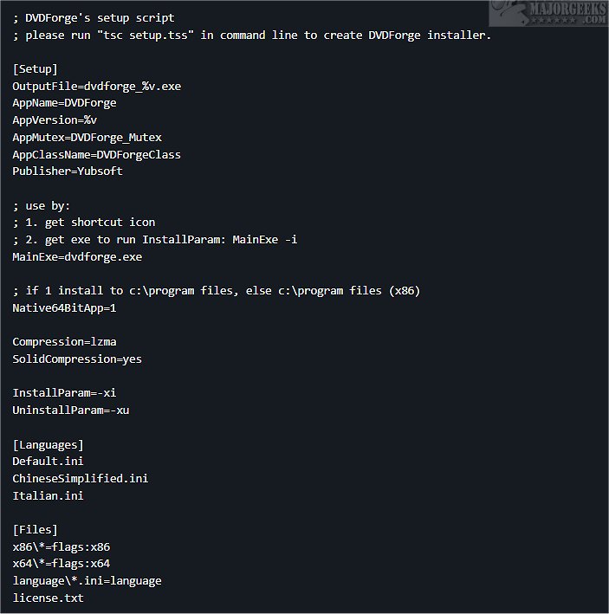The image size is (609, 614).
Task: Click the MainExe=dvdforge.exe line
Action: click(77, 257)
